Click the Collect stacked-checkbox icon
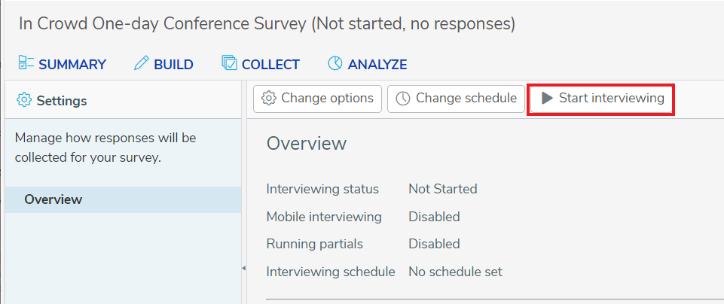 (230, 63)
